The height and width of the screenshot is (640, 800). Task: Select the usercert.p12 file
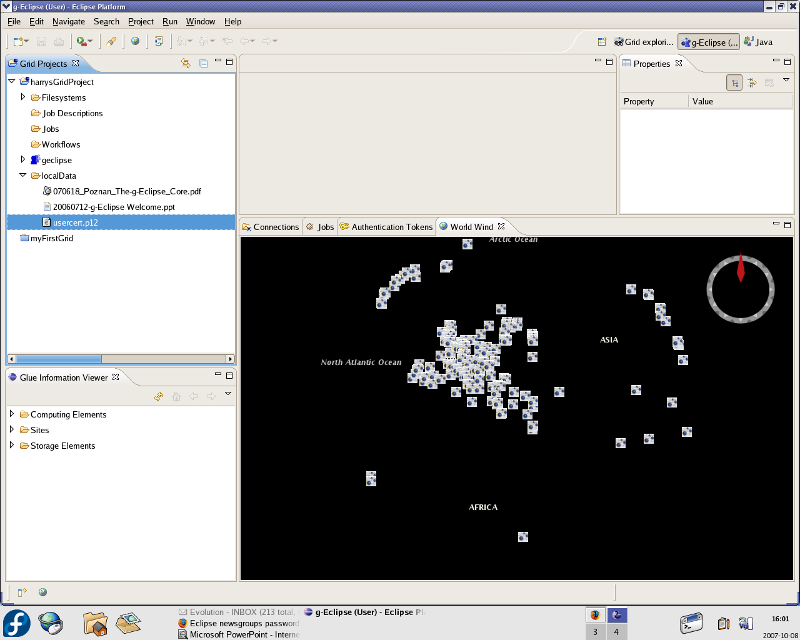pyautogui.click(x=70, y=222)
